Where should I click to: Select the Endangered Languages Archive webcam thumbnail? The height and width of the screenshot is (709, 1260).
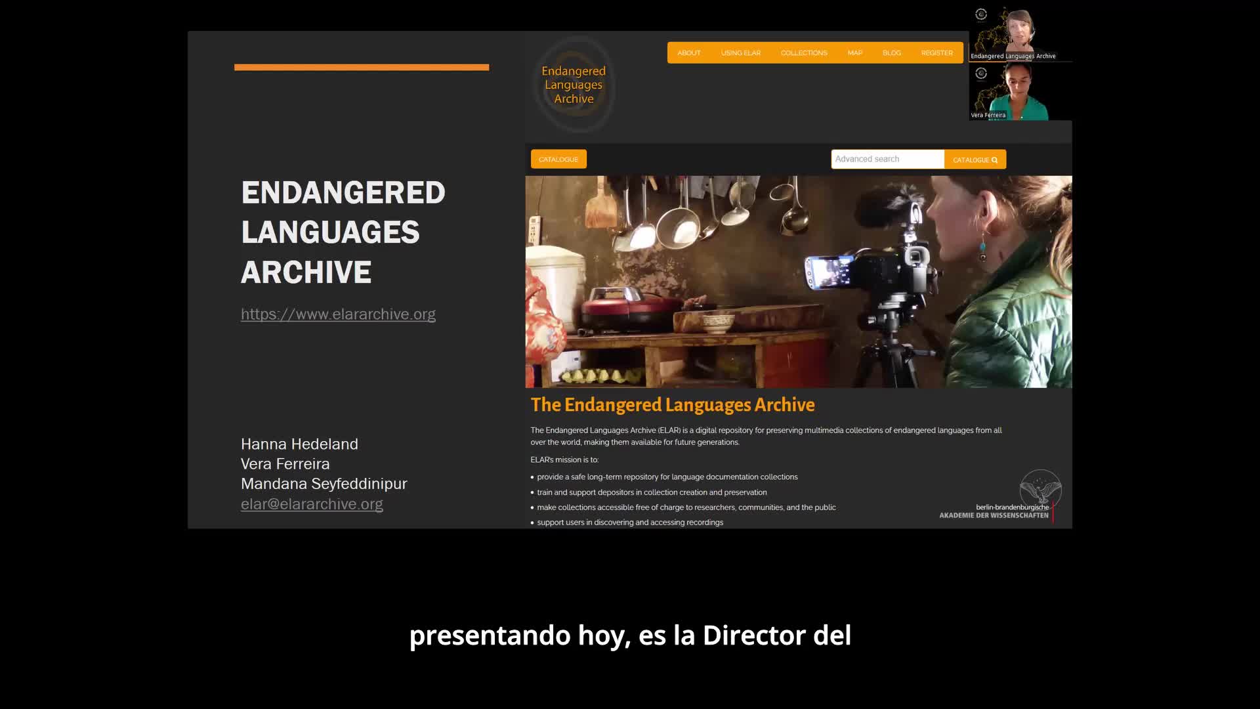coord(1020,33)
